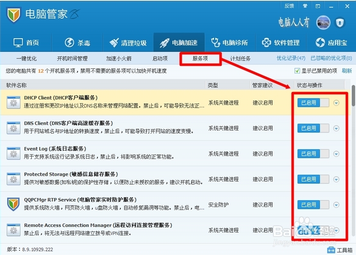
Task: Click the skin shirt icon in title bar
Action: (x=305, y=6)
